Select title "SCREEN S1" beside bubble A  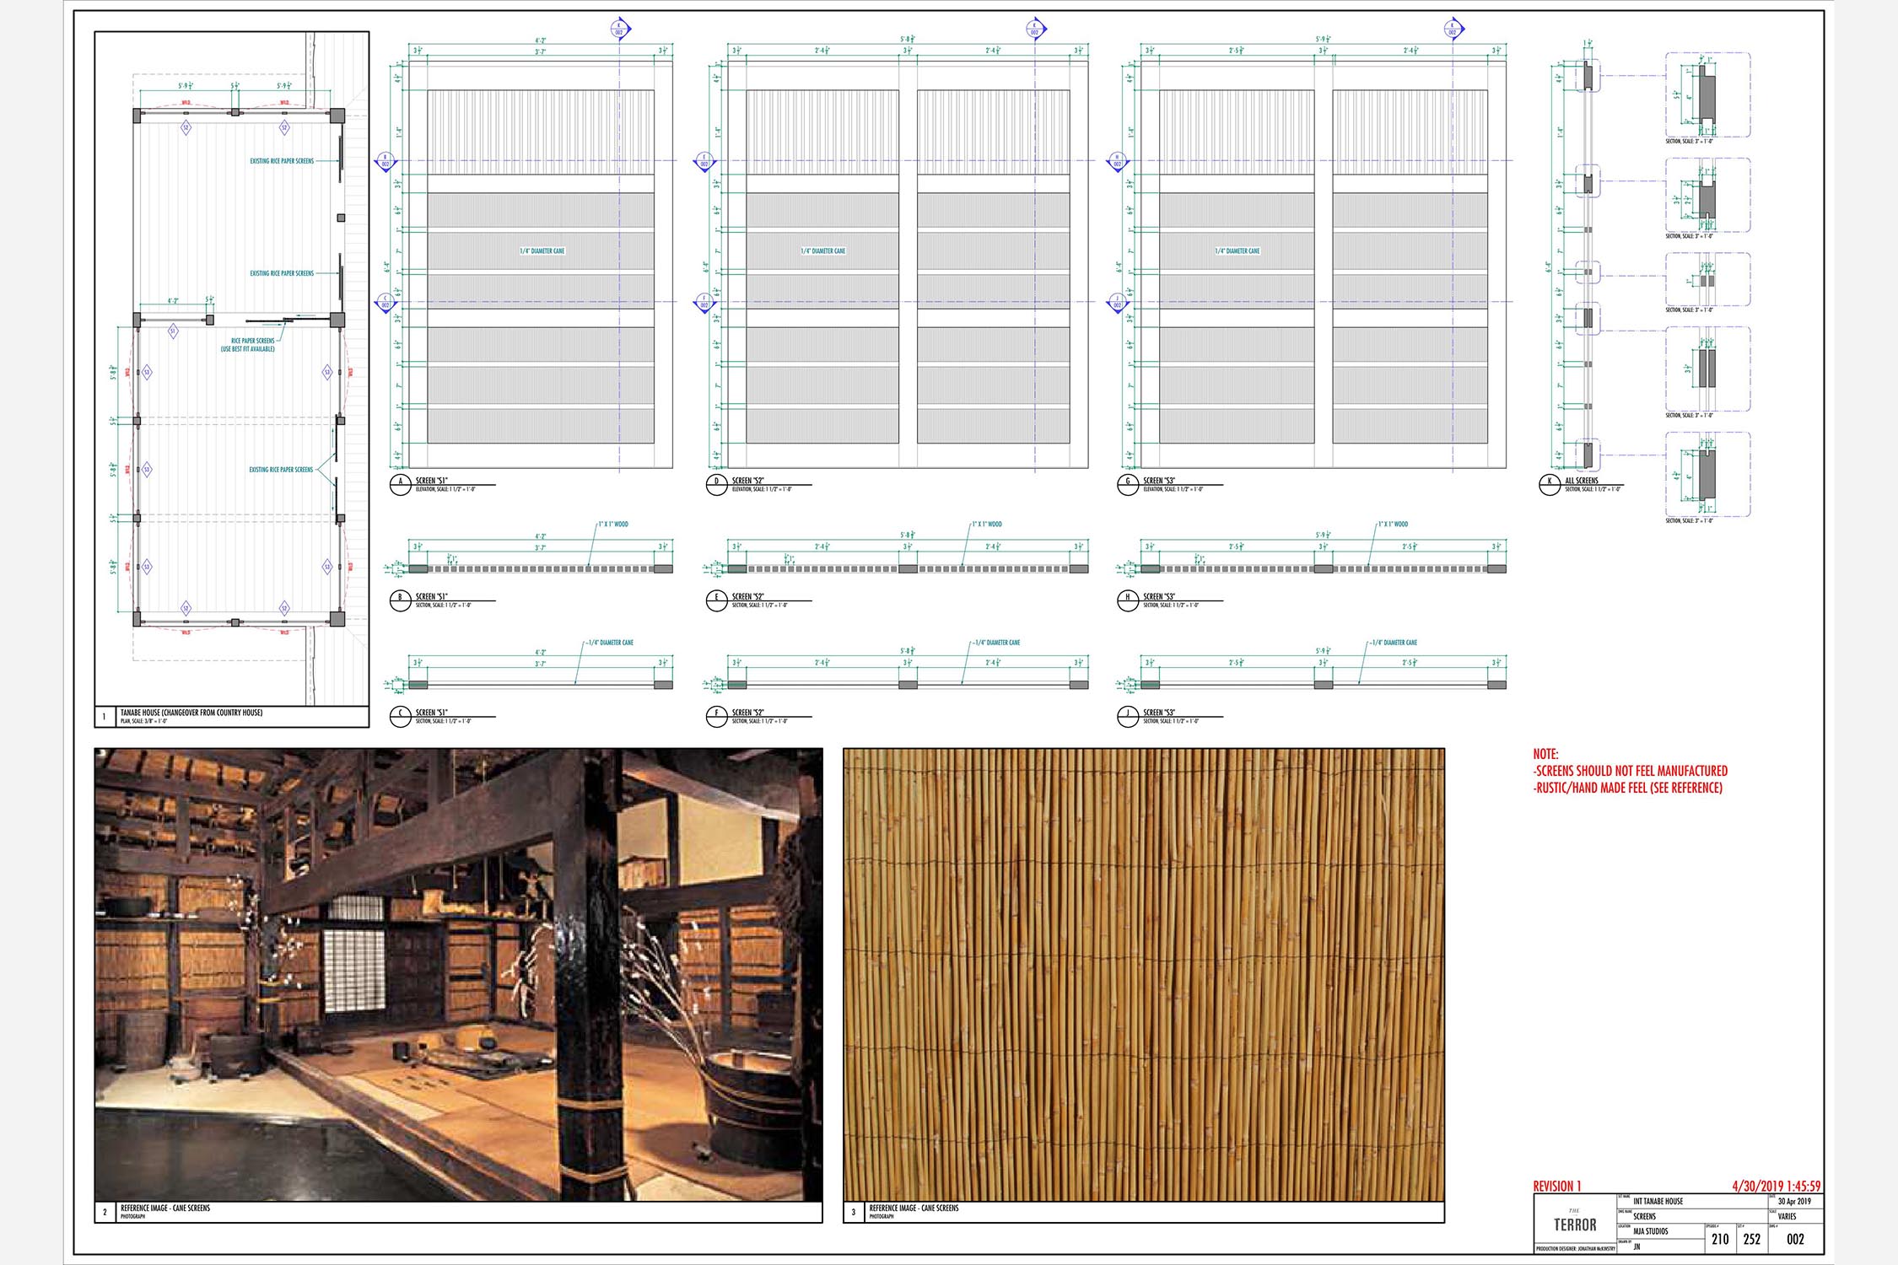(432, 481)
